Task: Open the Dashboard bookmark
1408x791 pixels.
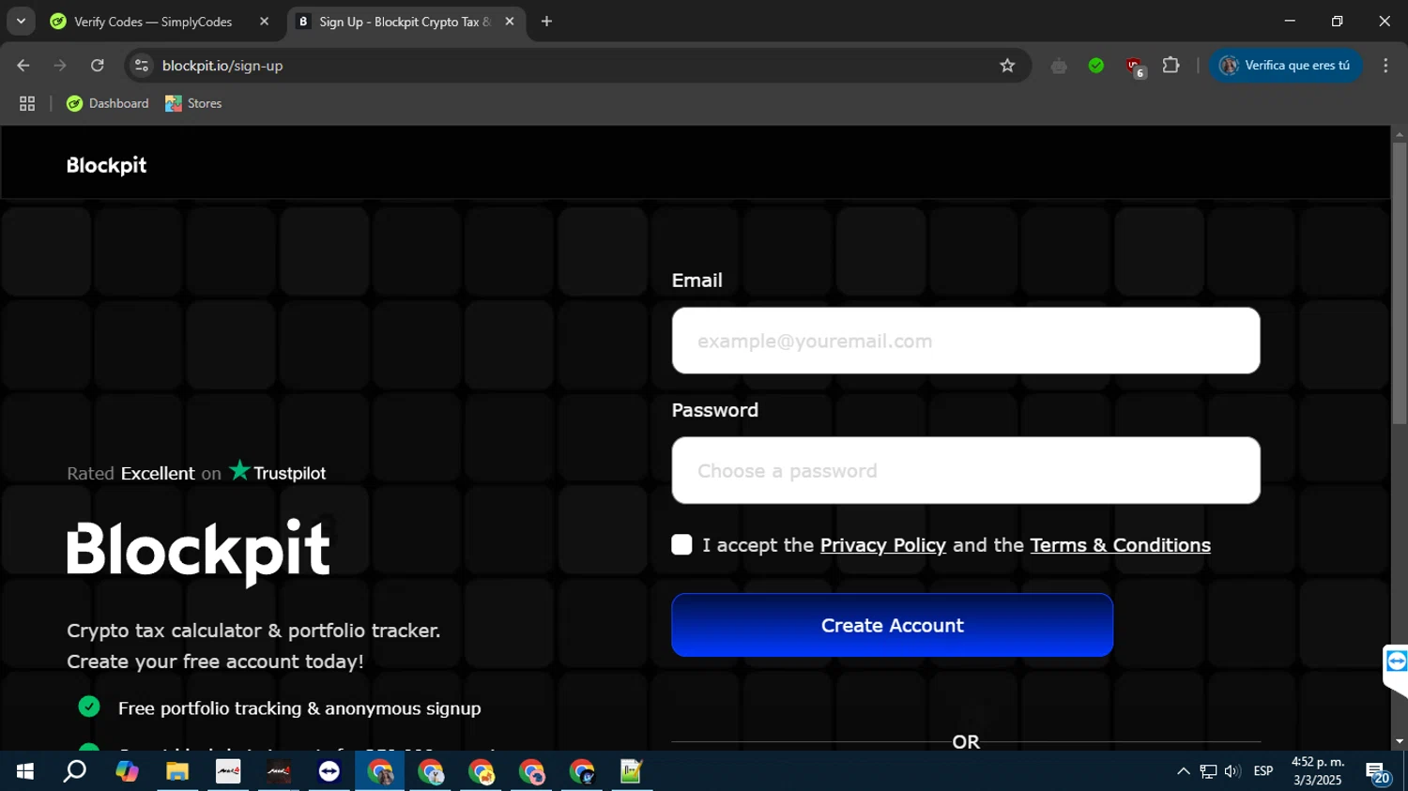Action: pos(108,103)
